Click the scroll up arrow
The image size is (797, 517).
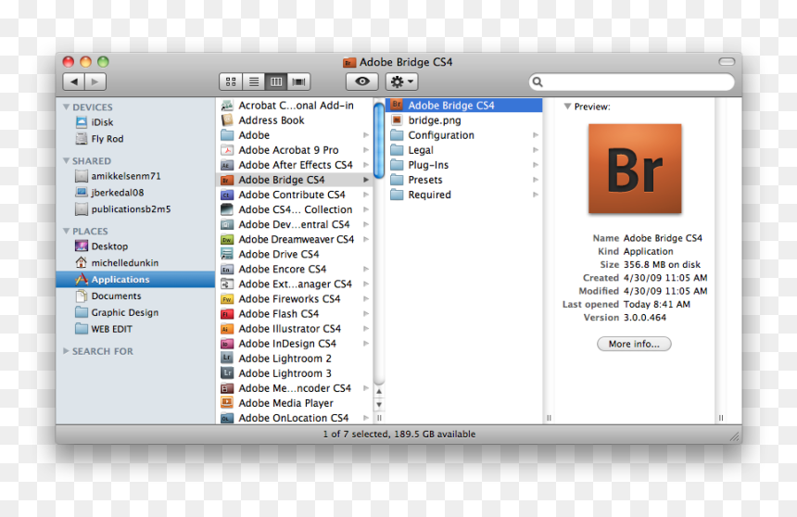pos(379,391)
